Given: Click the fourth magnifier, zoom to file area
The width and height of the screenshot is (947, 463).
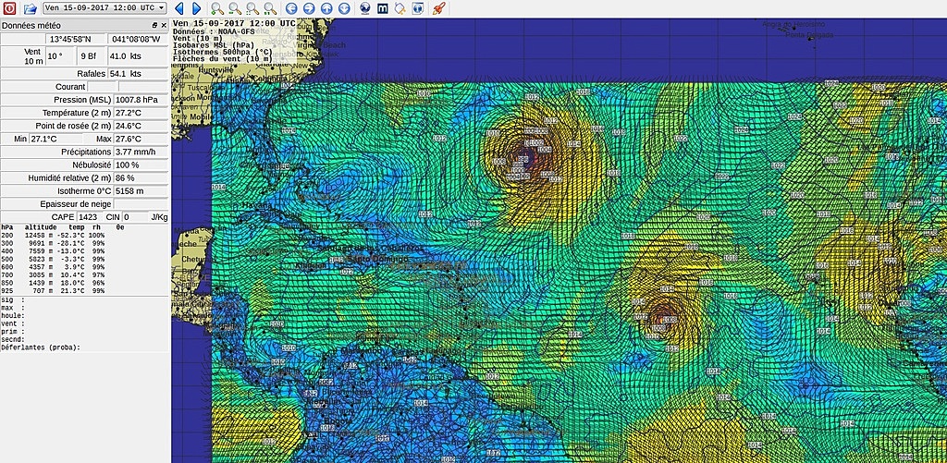Looking at the screenshot, I should 270,8.
